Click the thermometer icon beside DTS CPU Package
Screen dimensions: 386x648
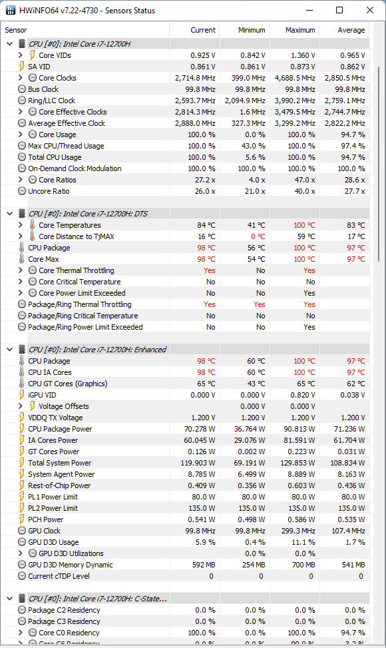(x=22, y=248)
